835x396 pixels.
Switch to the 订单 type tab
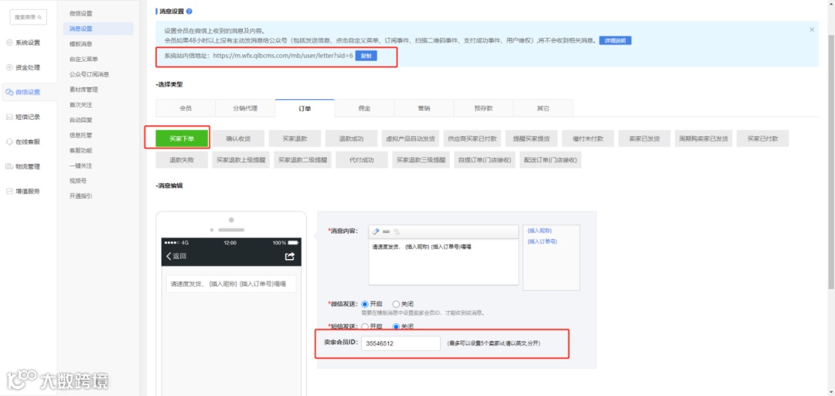pyautogui.click(x=305, y=108)
